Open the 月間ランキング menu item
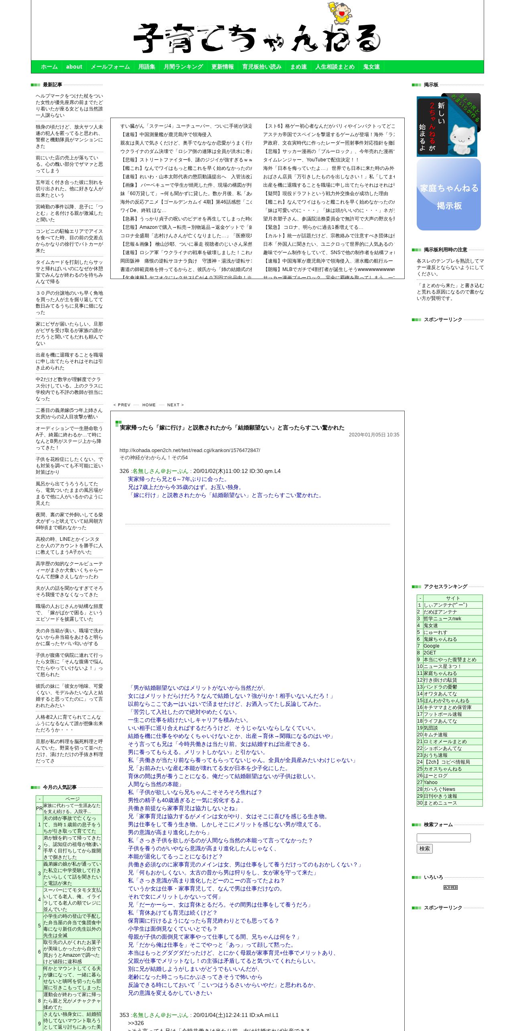The width and height of the screenshot is (515, 1031). point(183,67)
